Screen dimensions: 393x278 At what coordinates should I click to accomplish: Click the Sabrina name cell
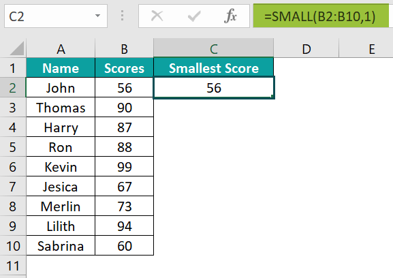(61, 246)
